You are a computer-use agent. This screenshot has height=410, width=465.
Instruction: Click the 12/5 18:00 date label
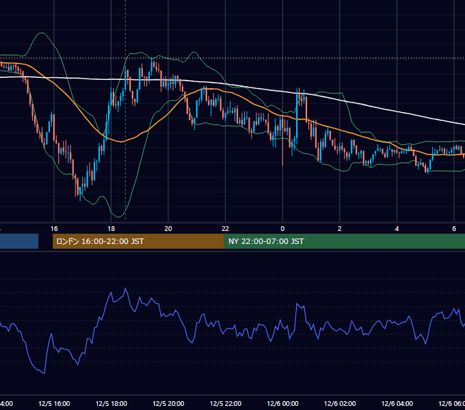[x=111, y=403]
